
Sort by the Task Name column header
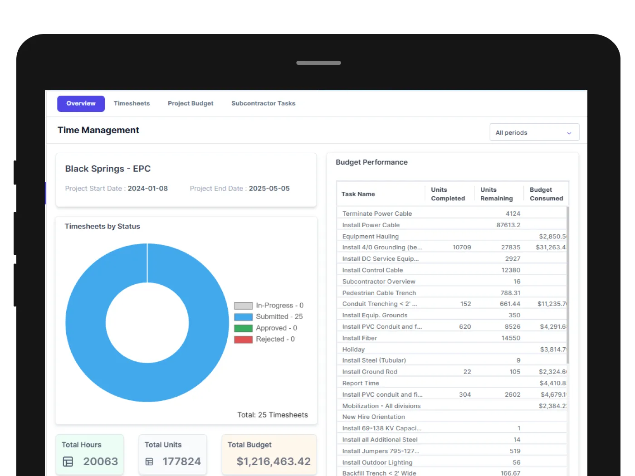pyautogui.click(x=358, y=194)
